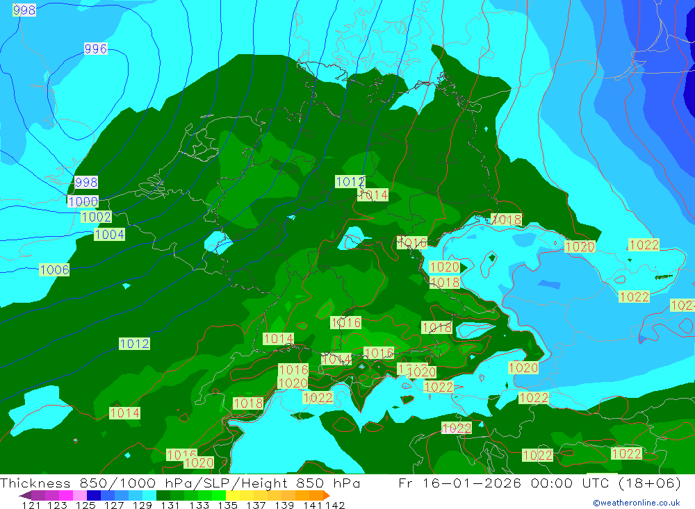Click legend value 139
The width and height of the screenshot is (695, 509).
pyautogui.click(x=284, y=506)
